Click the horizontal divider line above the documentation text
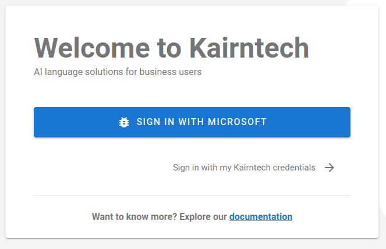386x249 pixels. point(192,196)
